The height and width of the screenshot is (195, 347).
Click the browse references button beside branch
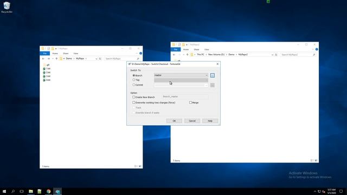213,75
